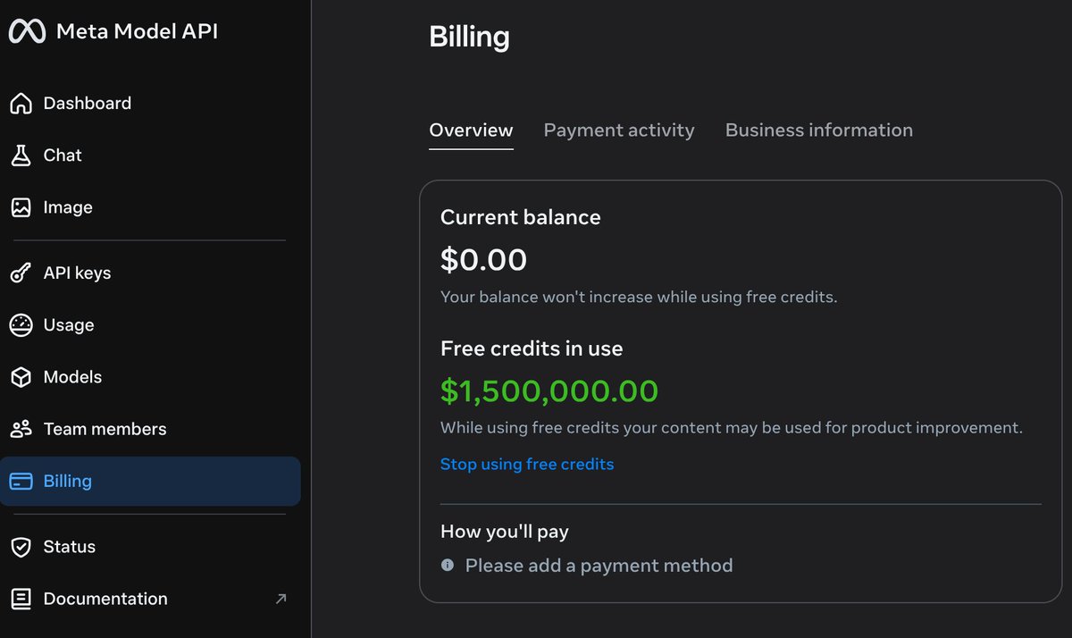Open the Usage gauge icon
1072x638 pixels.
point(21,325)
